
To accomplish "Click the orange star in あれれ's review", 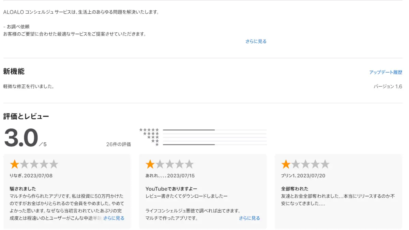I will 150,165.
